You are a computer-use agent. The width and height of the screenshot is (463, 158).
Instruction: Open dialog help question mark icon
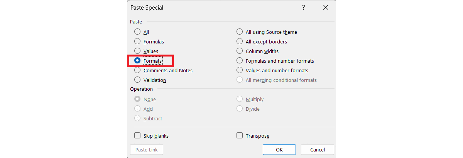point(304,7)
